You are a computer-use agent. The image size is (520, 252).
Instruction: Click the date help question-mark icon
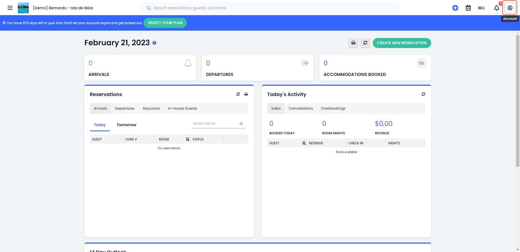[x=154, y=43]
